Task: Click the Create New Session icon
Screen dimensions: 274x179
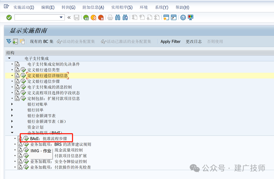Action: 166,17
